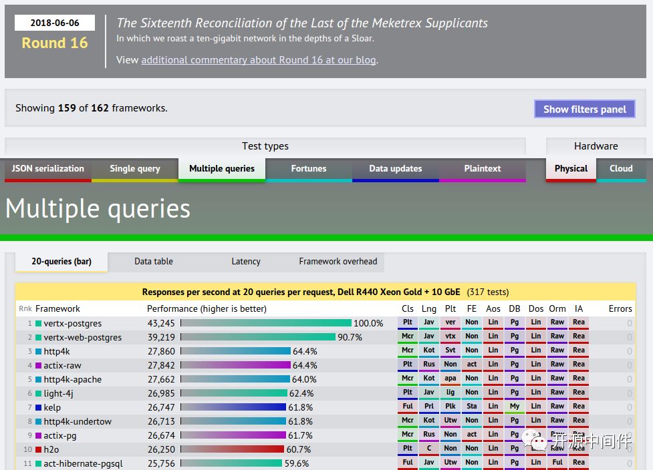Viewport: 653px width, 470px height.
Task: View the Latency tab
Action: [x=246, y=262]
